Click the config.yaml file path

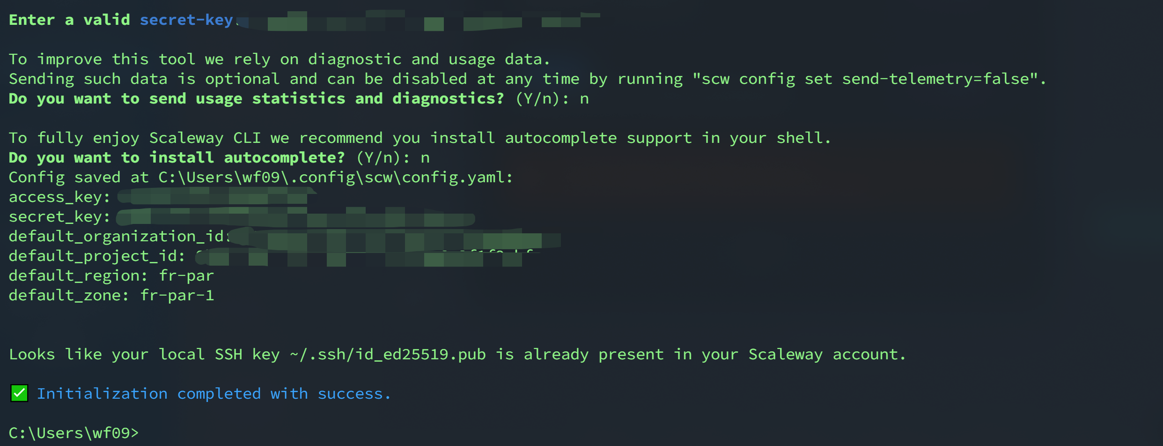[335, 178]
